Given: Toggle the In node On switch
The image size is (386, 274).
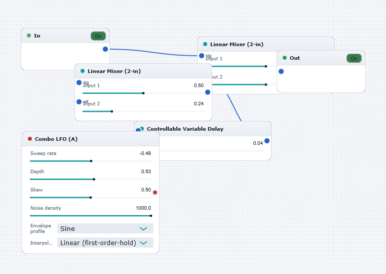Looking at the screenshot, I should [x=98, y=36].
